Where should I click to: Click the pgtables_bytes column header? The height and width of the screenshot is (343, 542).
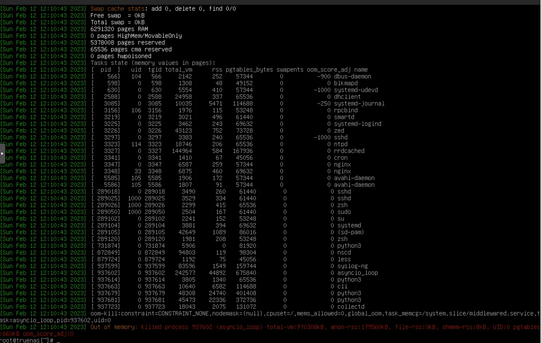(249, 69)
